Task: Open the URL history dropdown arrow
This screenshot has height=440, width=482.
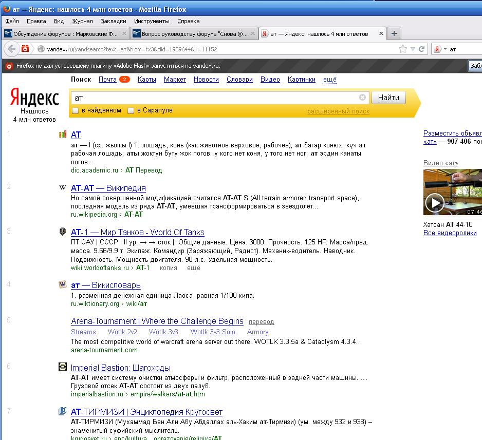Action: click(413, 49)
